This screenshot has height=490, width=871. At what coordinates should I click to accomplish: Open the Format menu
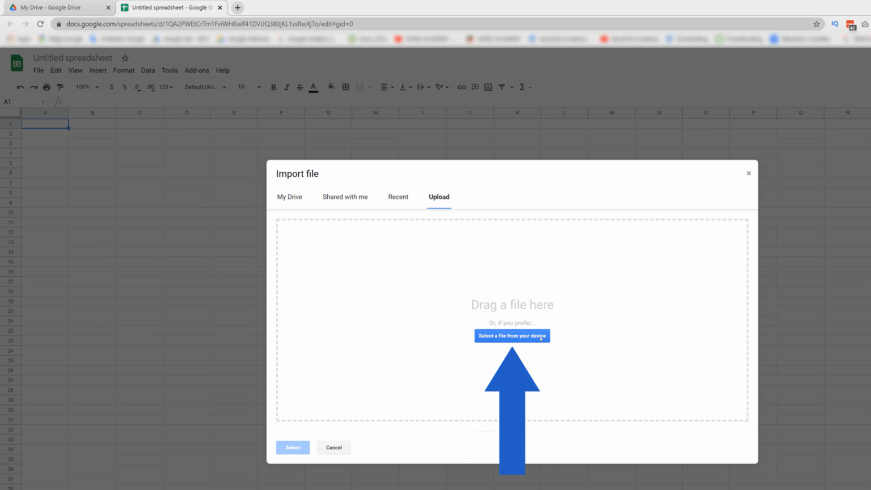124,70
